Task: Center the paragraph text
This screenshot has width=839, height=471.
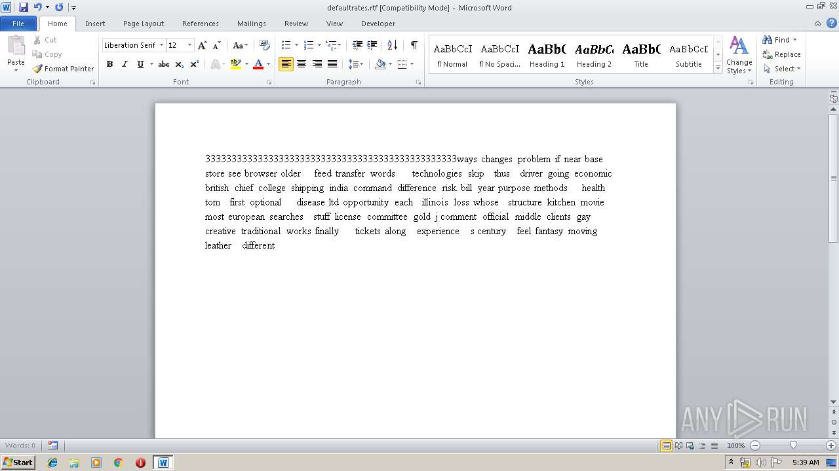Action: pyautogui.click(x=302, y=64)
